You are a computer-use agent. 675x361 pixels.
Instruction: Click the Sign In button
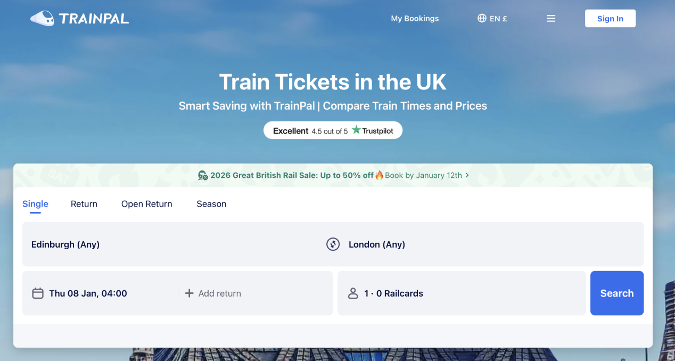pyautogui.click(x=610, y=19)
